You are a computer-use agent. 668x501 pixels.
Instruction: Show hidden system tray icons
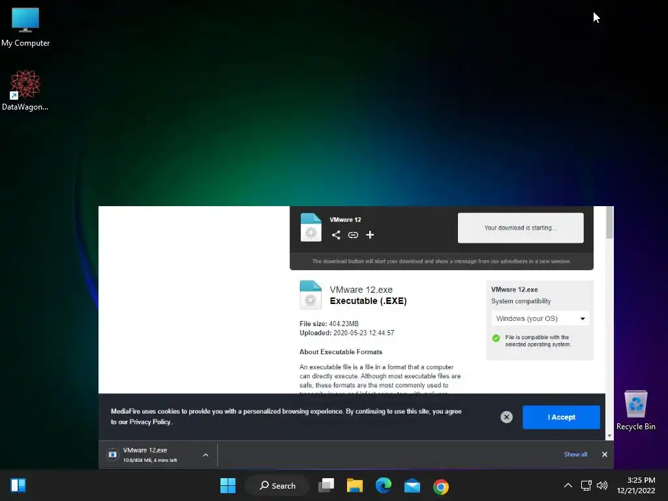pyautogui.click(x=568, y=485)
